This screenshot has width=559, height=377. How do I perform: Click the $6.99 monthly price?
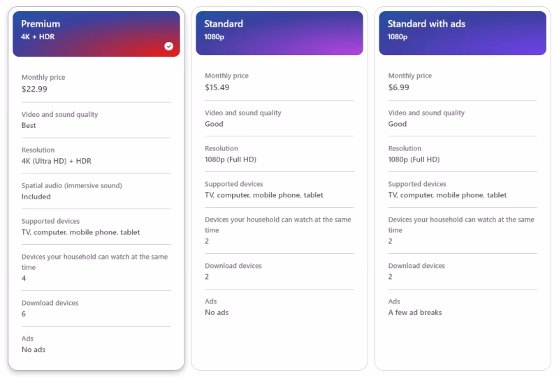point(399,88)
